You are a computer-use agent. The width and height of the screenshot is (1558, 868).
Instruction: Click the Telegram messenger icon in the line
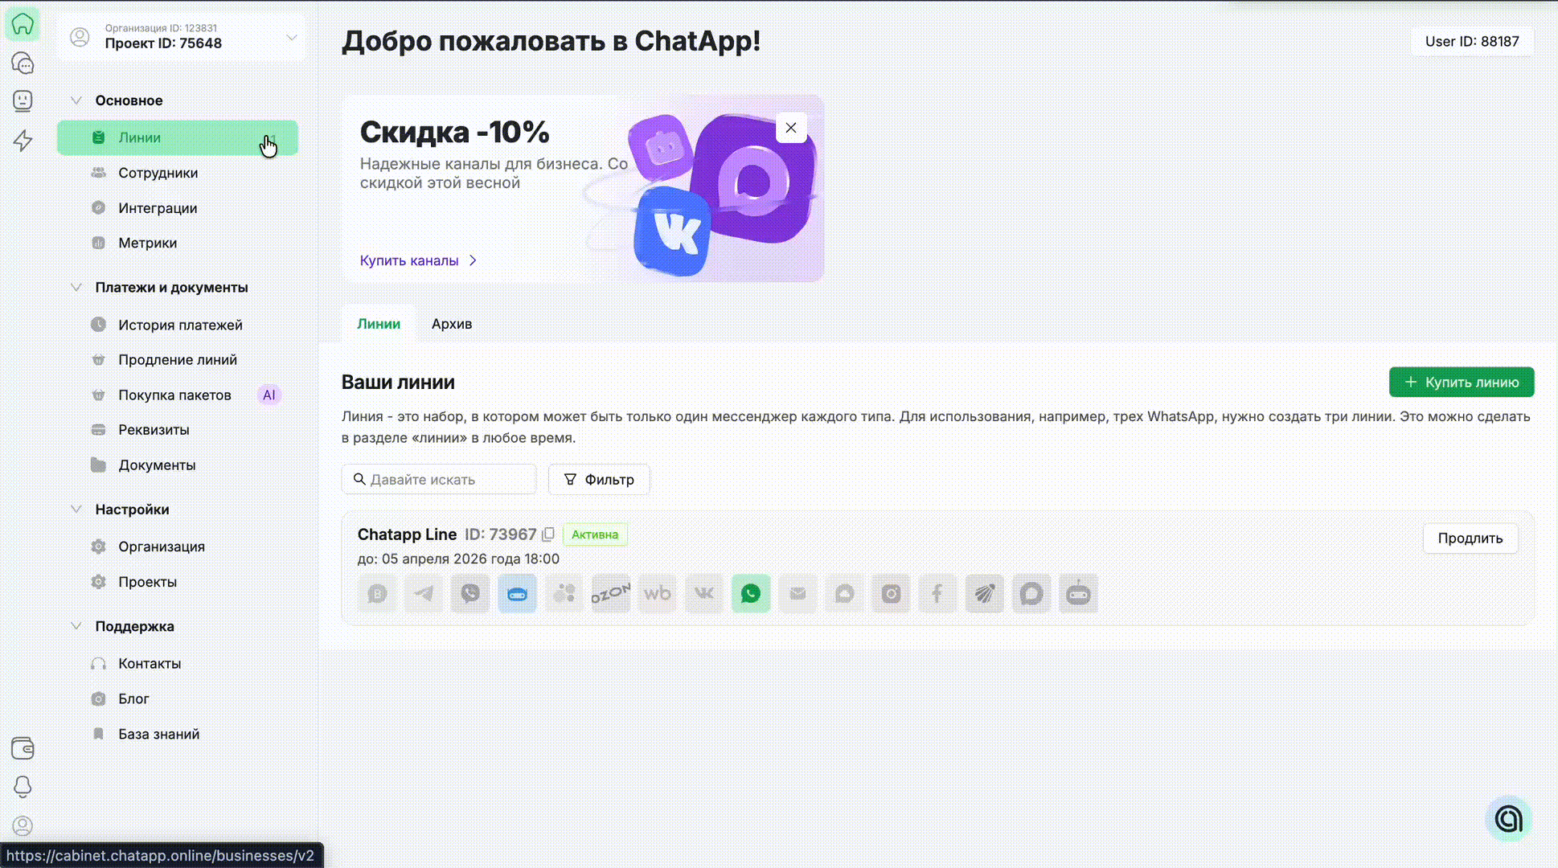point(424,594)
